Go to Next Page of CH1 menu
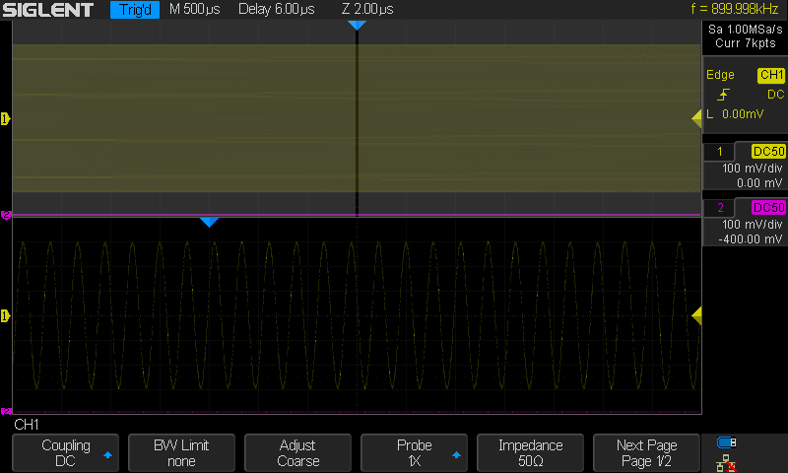 [x=646, y=452]
